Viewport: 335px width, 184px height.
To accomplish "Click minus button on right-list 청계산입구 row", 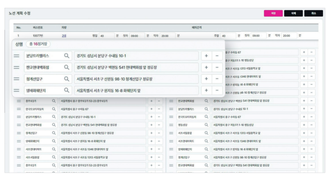I will 312,157.
